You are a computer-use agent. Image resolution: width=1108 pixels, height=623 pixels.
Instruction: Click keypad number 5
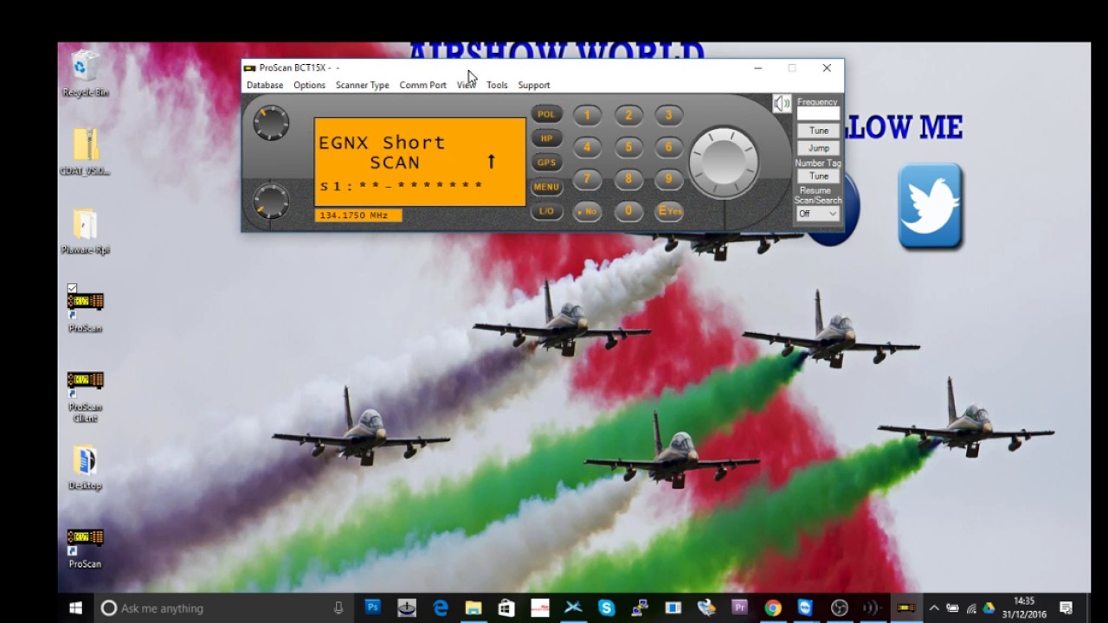[x=628, y=147]
